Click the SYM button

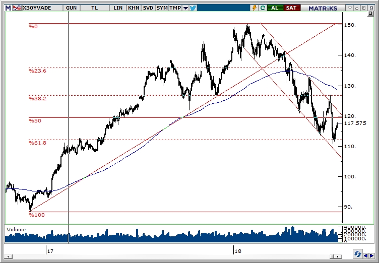162,8
